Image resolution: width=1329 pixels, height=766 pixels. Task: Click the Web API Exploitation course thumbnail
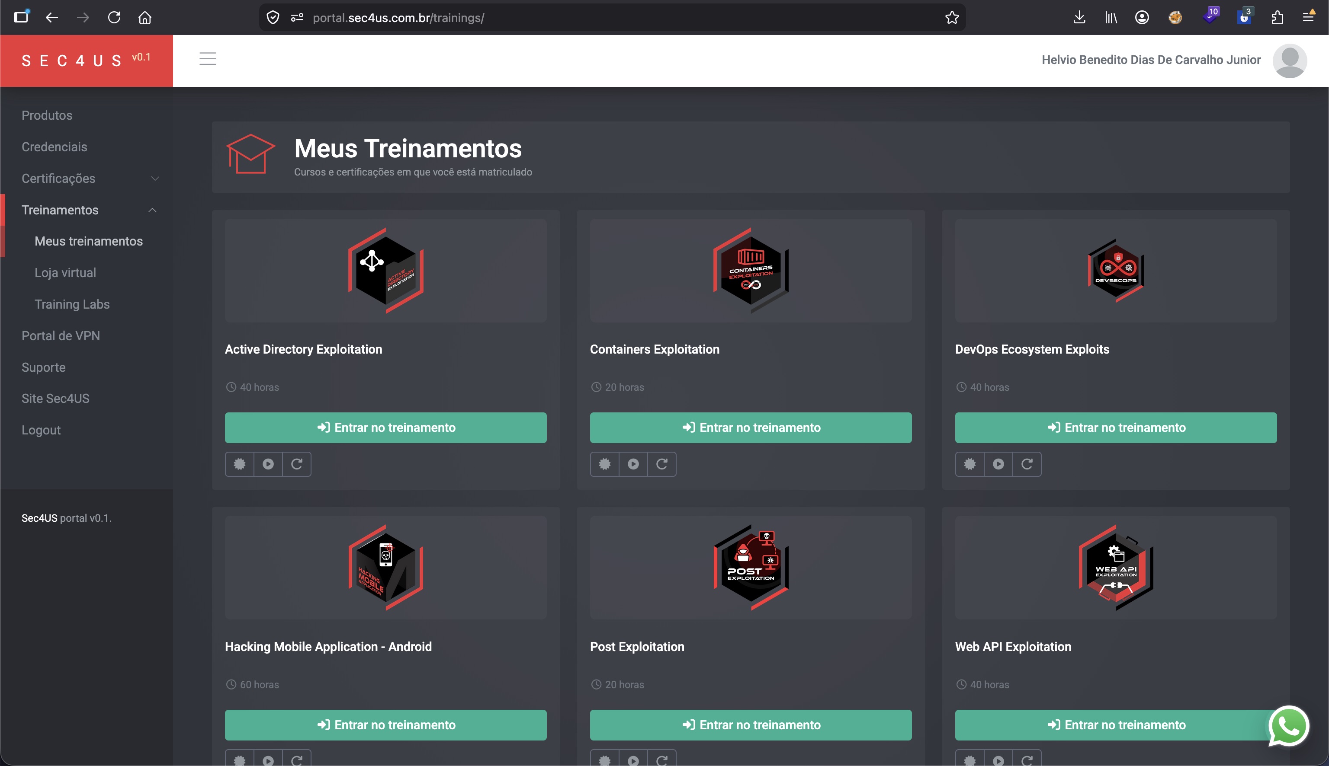(1116, 567)
